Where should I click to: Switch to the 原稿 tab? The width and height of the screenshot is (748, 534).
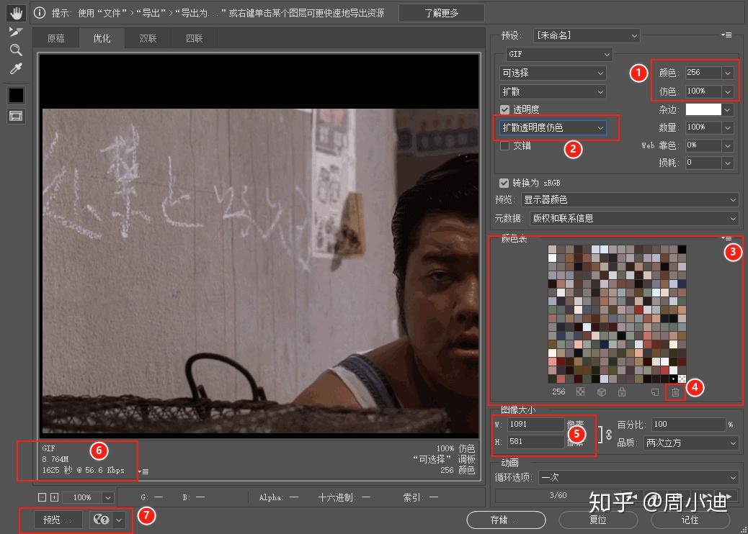tap(55, 38)
